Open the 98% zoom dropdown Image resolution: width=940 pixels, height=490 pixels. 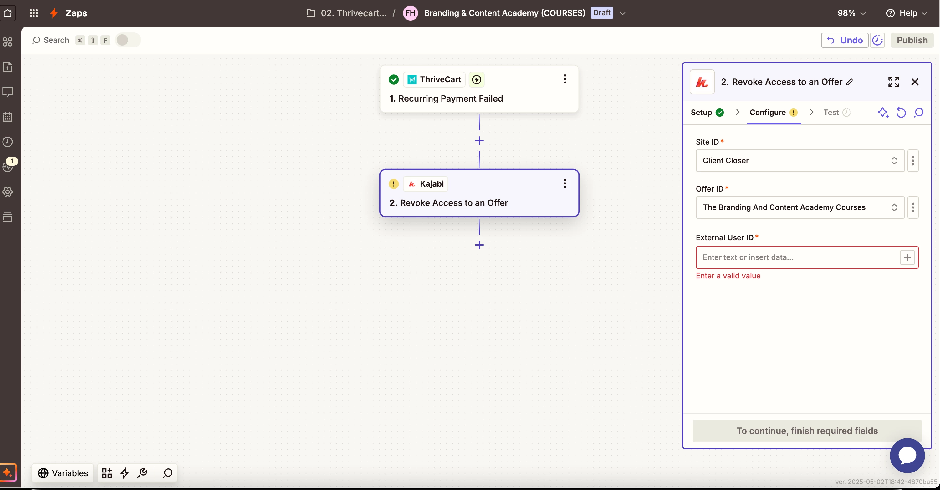pos(851,13)
